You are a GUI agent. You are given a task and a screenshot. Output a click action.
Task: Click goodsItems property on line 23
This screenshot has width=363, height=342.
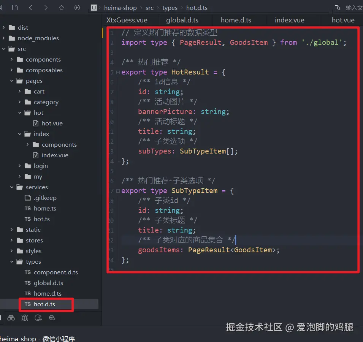pyautogui.click(x=159, y=250)
